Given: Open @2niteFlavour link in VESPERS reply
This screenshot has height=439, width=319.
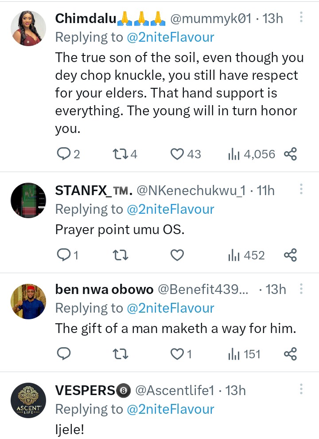Looking at the screenshot, I should coord(170,409).
